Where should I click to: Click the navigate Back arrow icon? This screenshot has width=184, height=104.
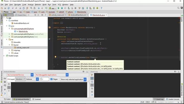39,8
